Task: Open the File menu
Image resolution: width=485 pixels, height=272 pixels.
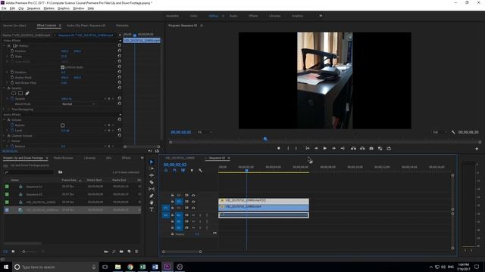Action: [x=4, y=8]
